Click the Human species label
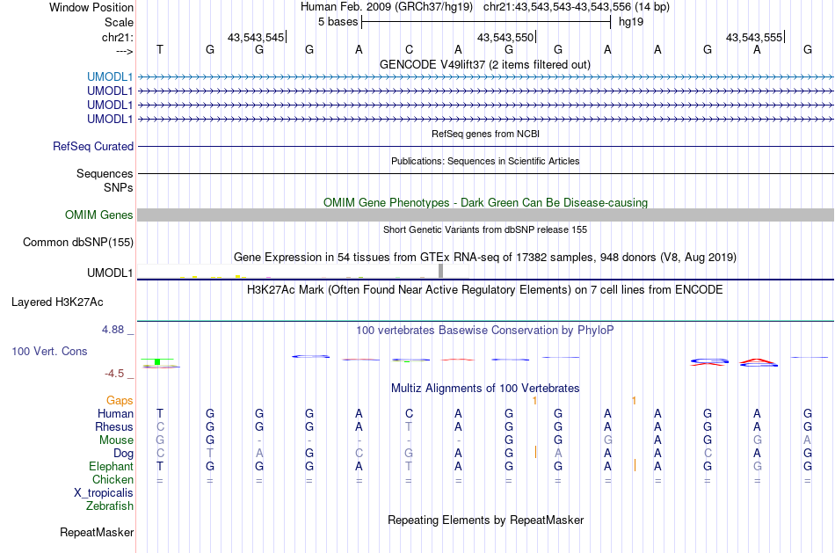The width and height of the screenshot is (835, 553). pyautogui.click(x=115, y=414)
